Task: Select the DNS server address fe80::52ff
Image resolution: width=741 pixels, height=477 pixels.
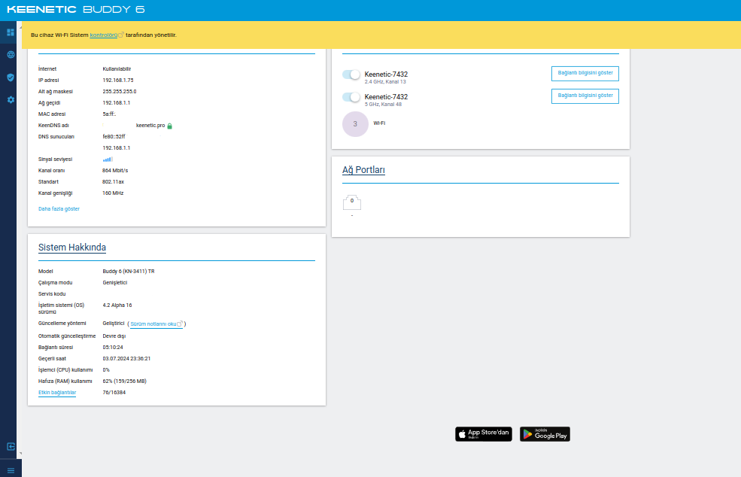Action: click(x=114, y=137)
